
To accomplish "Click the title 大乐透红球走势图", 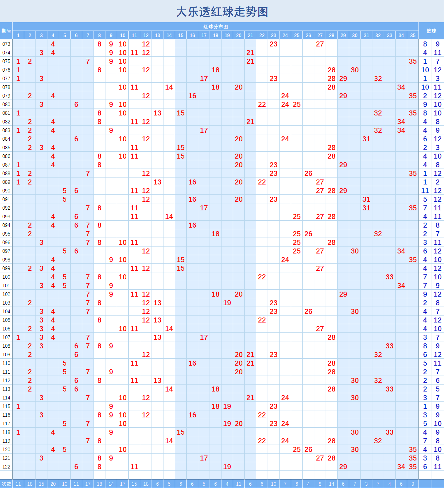I will tap(222, 12).
